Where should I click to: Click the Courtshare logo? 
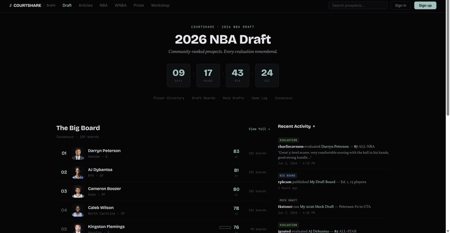pyautogui.click(x=25, y=6)
